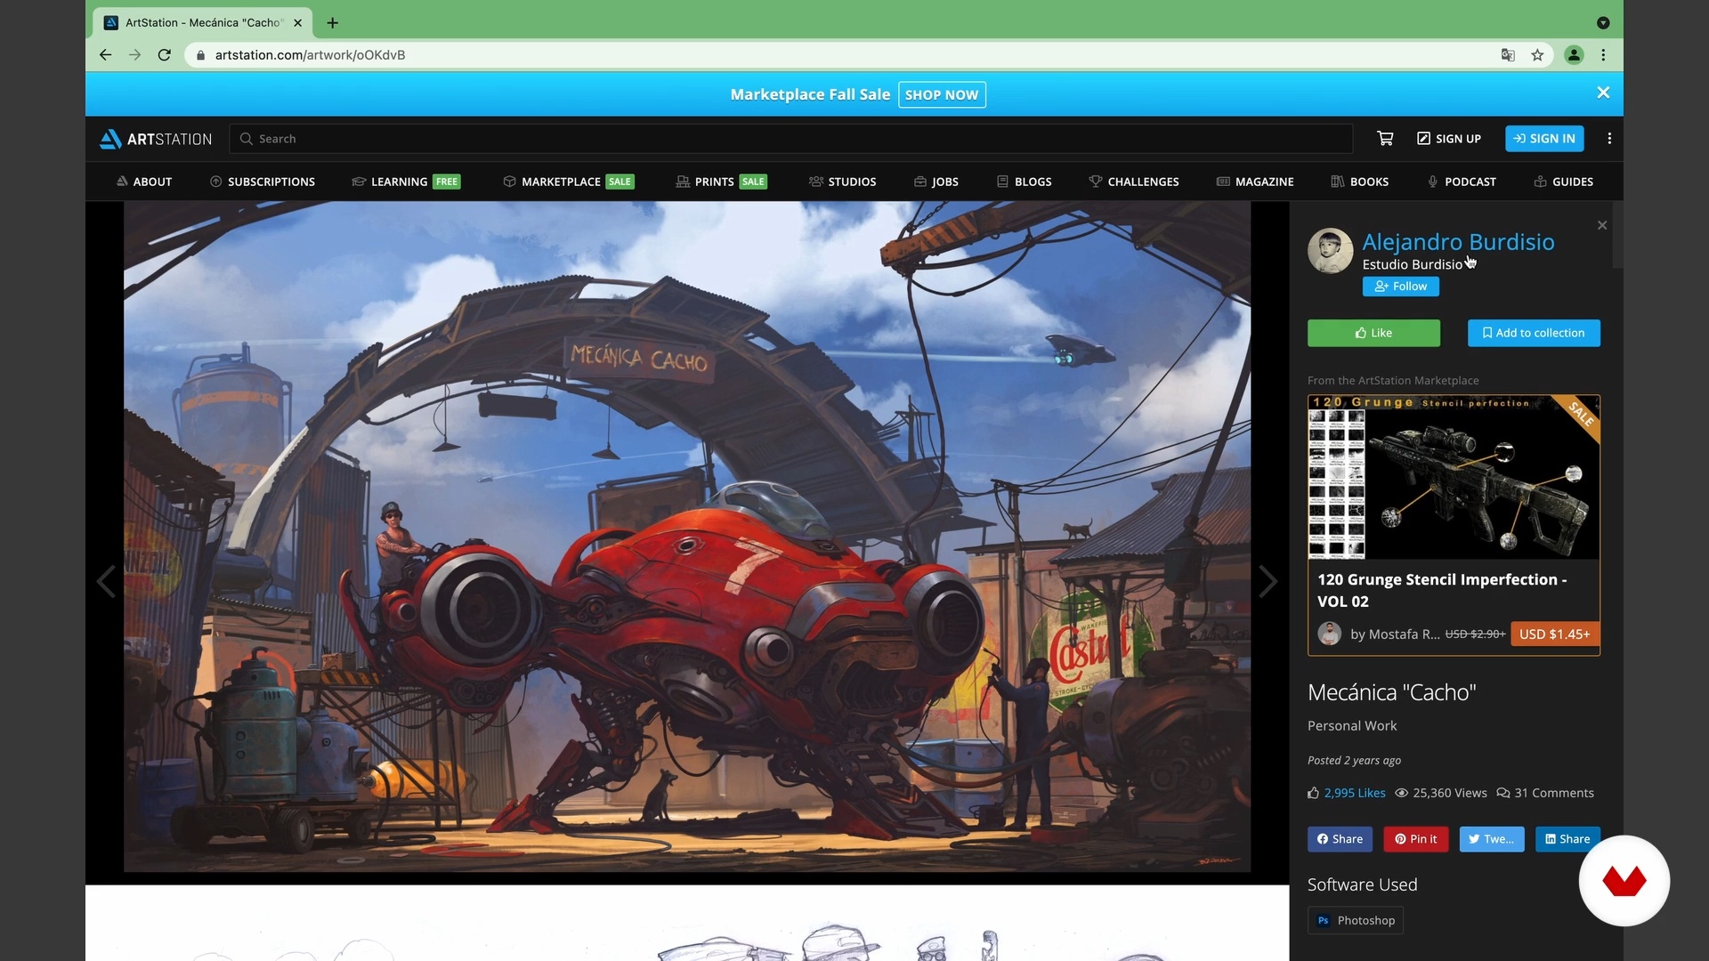
Task: Click the Estudio Burdisio text
Action: 1412,264
